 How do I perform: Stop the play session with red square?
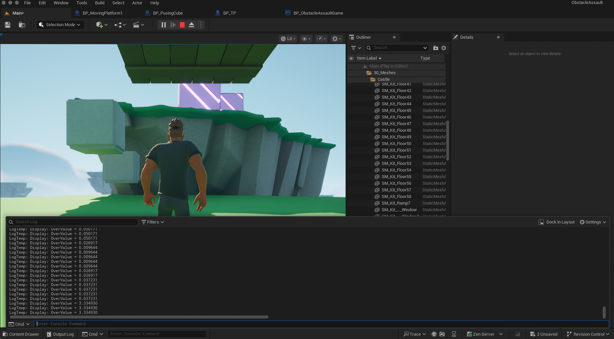[x=182, y=25]
